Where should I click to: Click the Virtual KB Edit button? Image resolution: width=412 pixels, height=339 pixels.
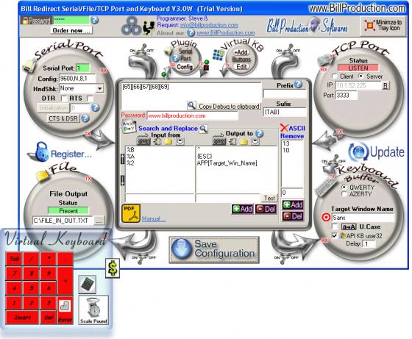pyautogui.click(x=241, y=67)
